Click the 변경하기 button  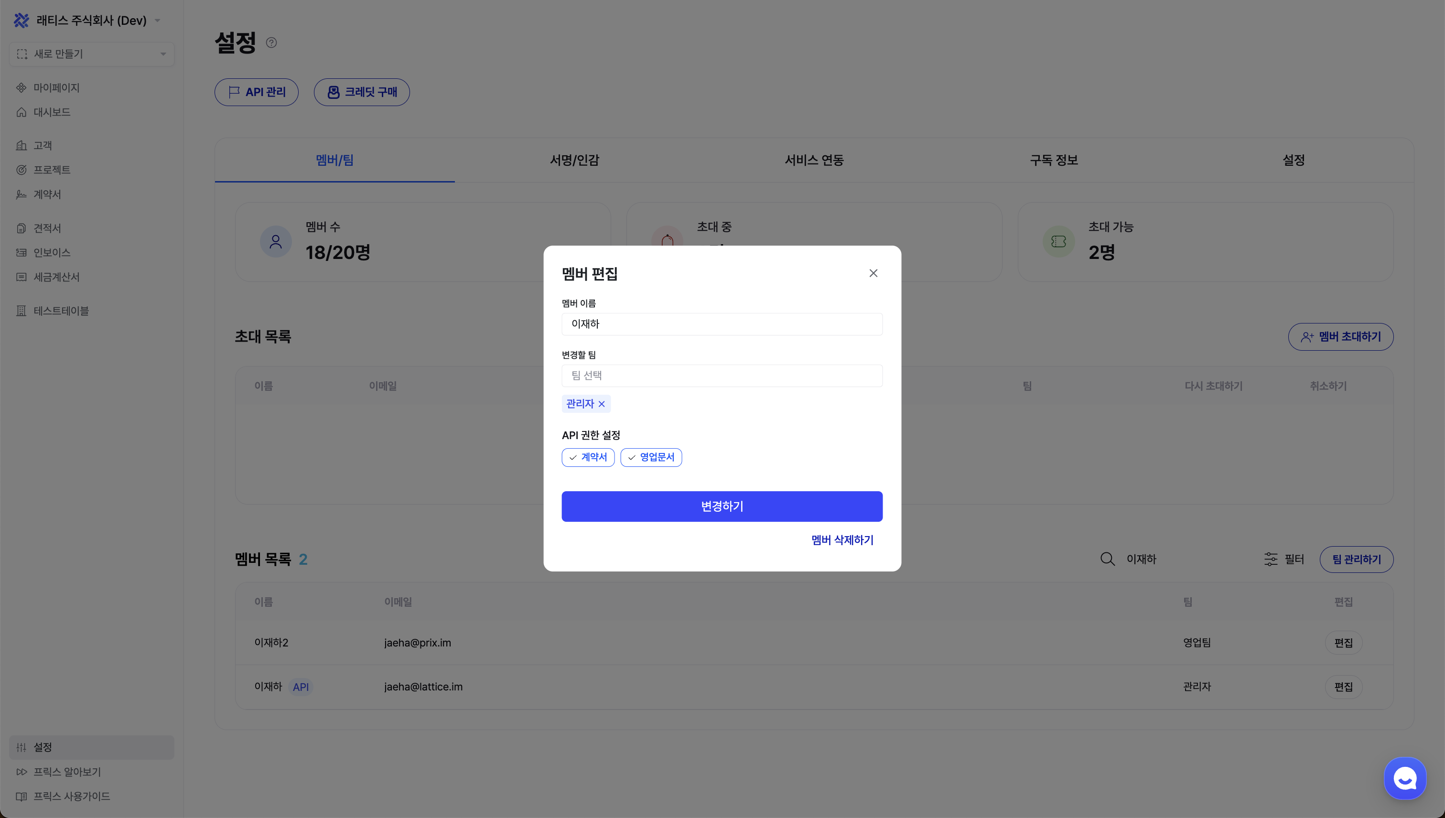click(722, 506)
